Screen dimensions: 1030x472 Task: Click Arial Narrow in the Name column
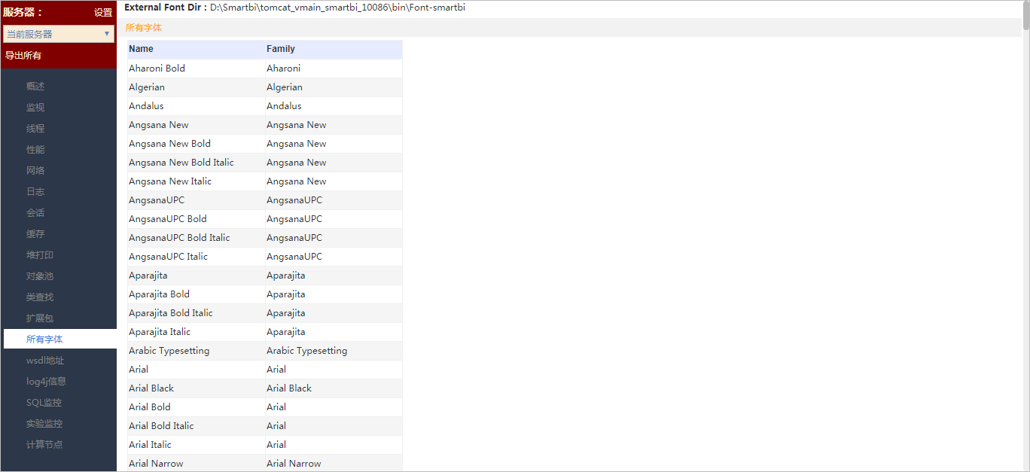point(196,464)
